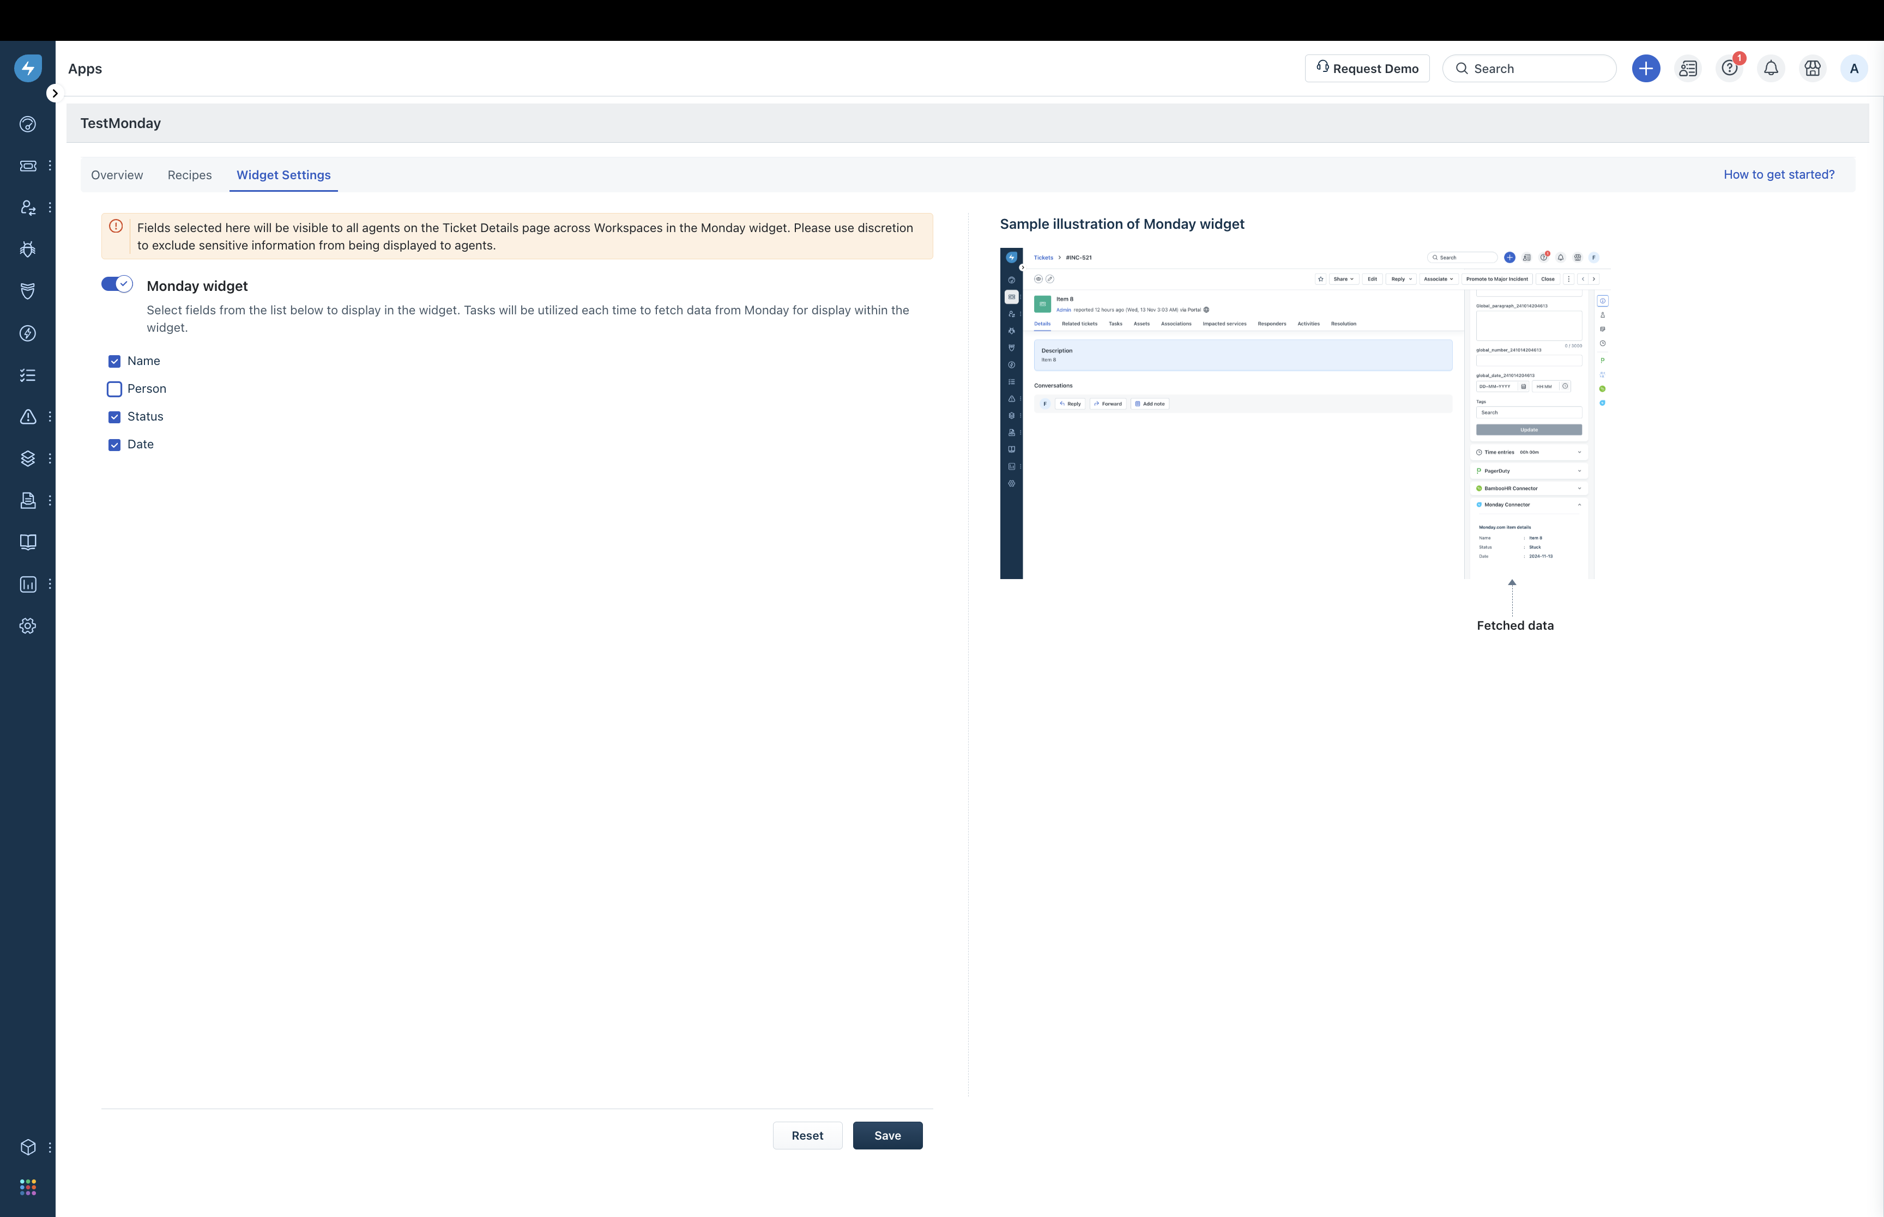Viewport: 1884px width, 1217px height.
Task: Open the notifications bell icon
Action: pyautogui.click(x=1771, y=69)
